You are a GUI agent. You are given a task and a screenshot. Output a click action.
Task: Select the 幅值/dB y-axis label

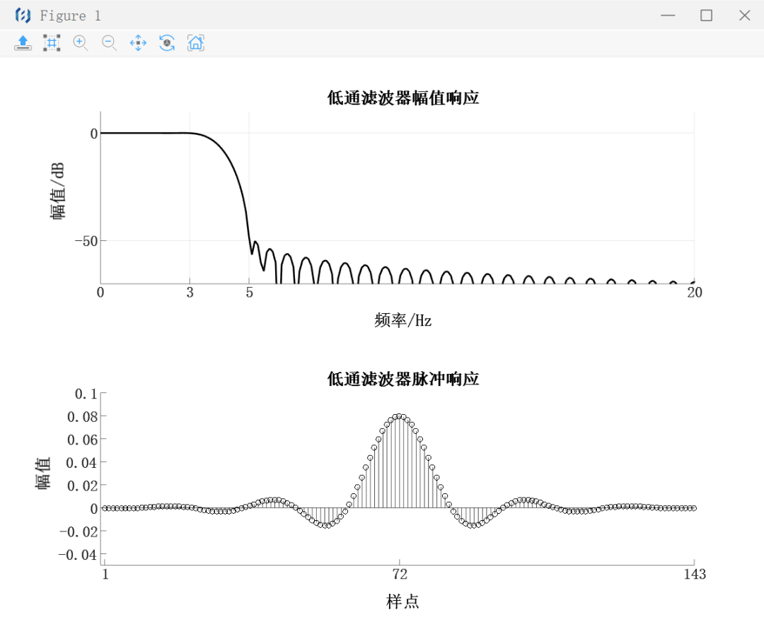(57, 191)
